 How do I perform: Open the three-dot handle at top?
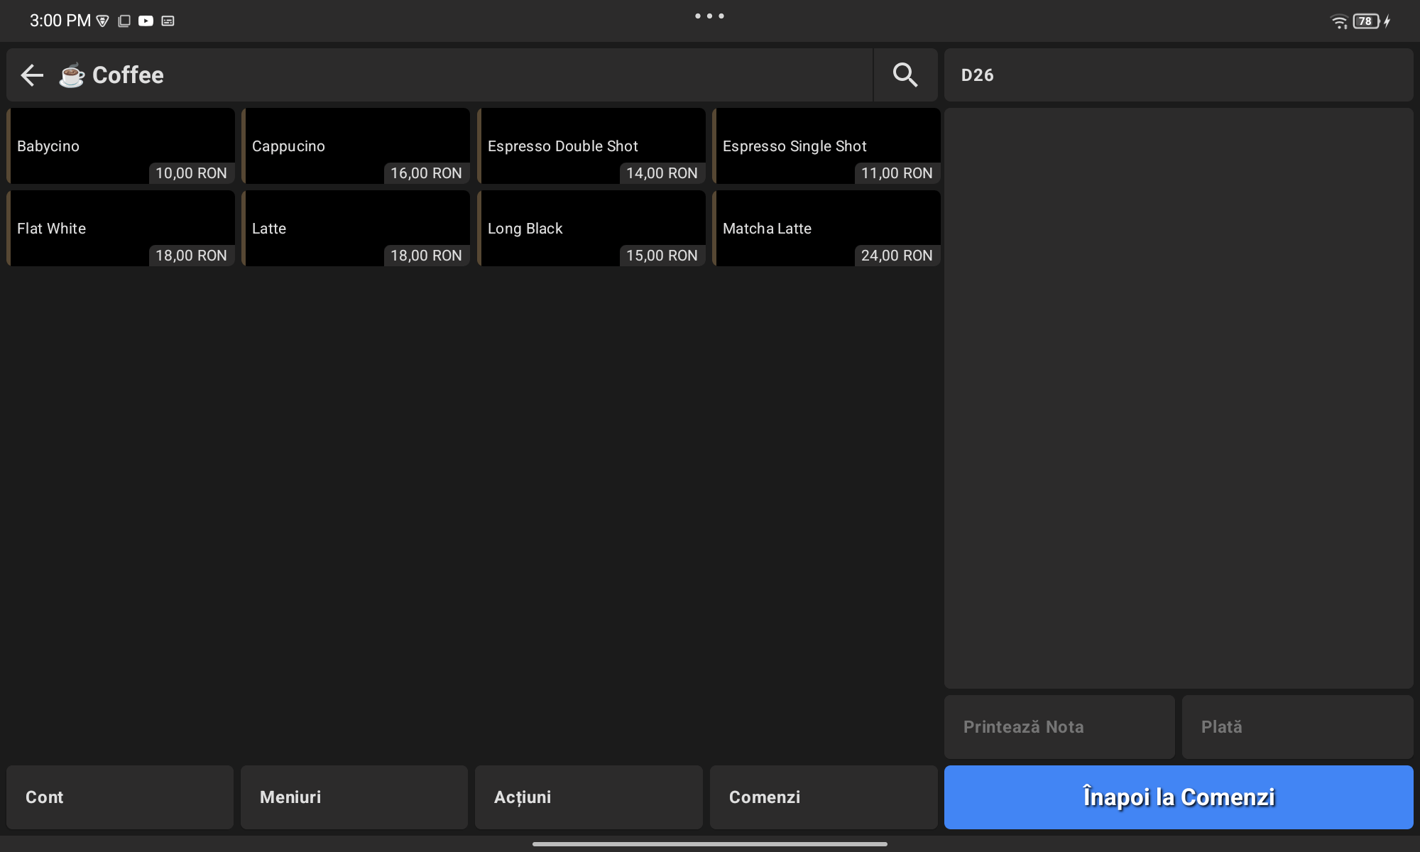(709, 16)
